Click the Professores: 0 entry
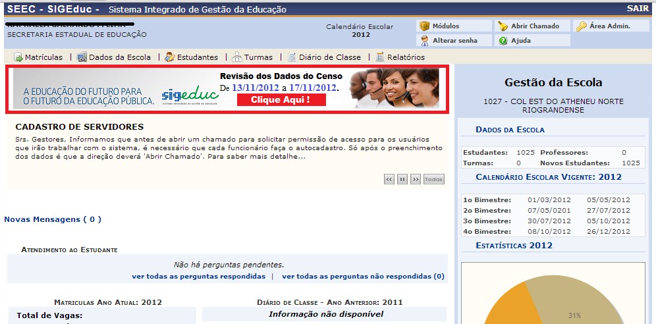Screen dimensions: 656x324 (x=583, y=153)
